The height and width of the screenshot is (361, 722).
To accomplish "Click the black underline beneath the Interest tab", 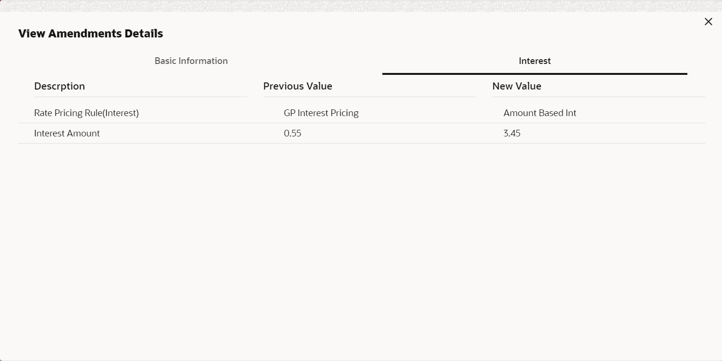I will click(535, 74).
